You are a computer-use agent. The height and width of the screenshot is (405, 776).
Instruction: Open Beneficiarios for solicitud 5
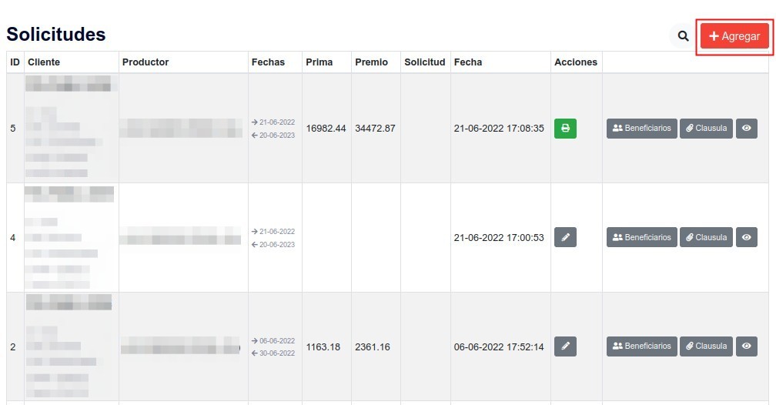pos(641,129)
